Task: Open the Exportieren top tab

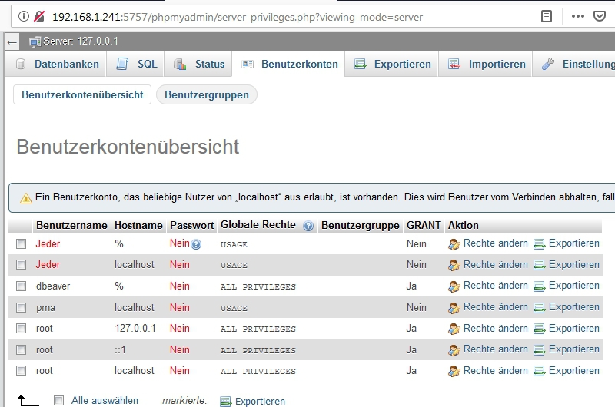Action: pyautogui.click(x=392, y=64)
